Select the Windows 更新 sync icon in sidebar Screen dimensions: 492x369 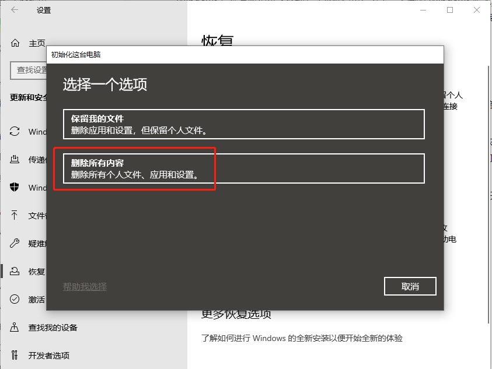15,132
